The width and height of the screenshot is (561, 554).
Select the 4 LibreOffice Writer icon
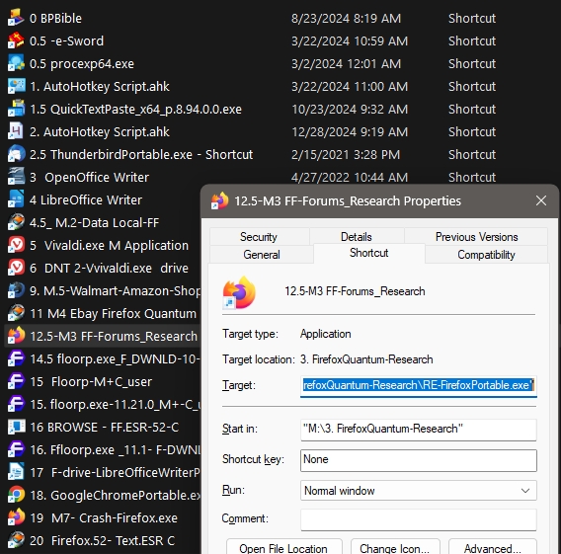tap(16, 199)
